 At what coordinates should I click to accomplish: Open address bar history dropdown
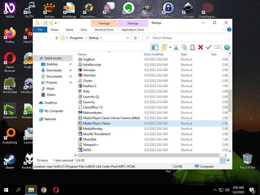tap(128, 38)
